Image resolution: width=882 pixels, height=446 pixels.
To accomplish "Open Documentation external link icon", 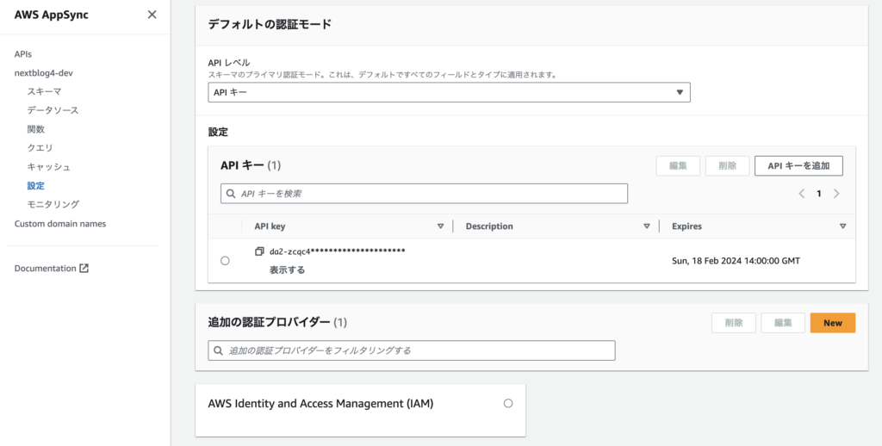I will [x=84, y=269].
